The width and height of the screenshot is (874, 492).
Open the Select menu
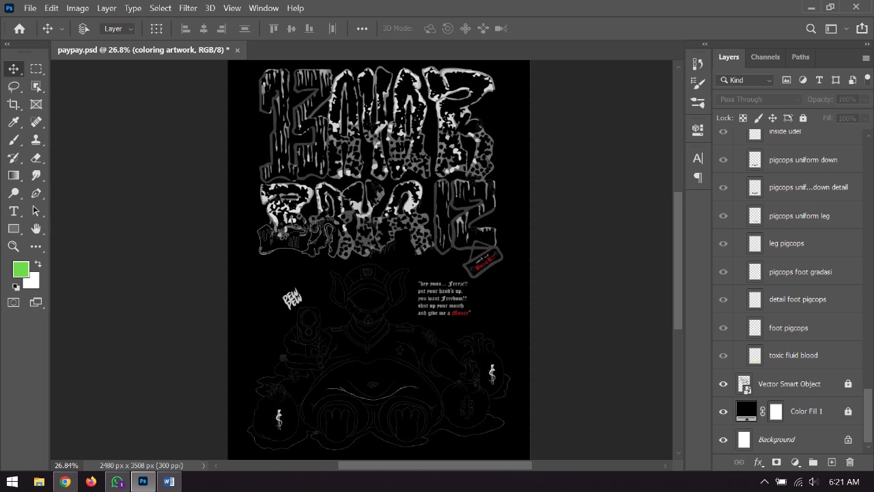160,8
